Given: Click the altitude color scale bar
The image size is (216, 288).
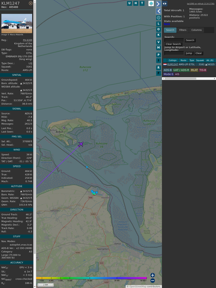Looking at the screenshot, I should [91, 278].
